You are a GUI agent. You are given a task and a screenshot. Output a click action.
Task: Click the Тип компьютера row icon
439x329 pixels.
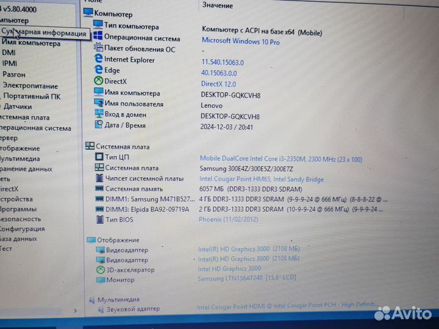[98, 24]
